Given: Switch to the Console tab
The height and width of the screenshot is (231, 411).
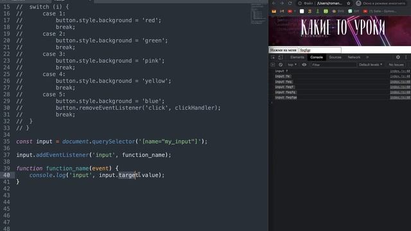Looking at the screenshot, I should coord(317,57).
